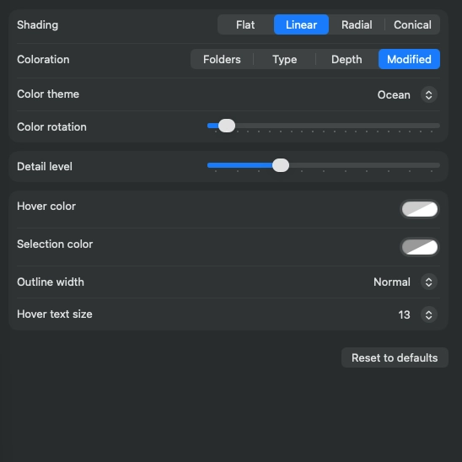Select Linear shading option
The width and height of the screenshot is (462, 462).
[x=301, y=24]
